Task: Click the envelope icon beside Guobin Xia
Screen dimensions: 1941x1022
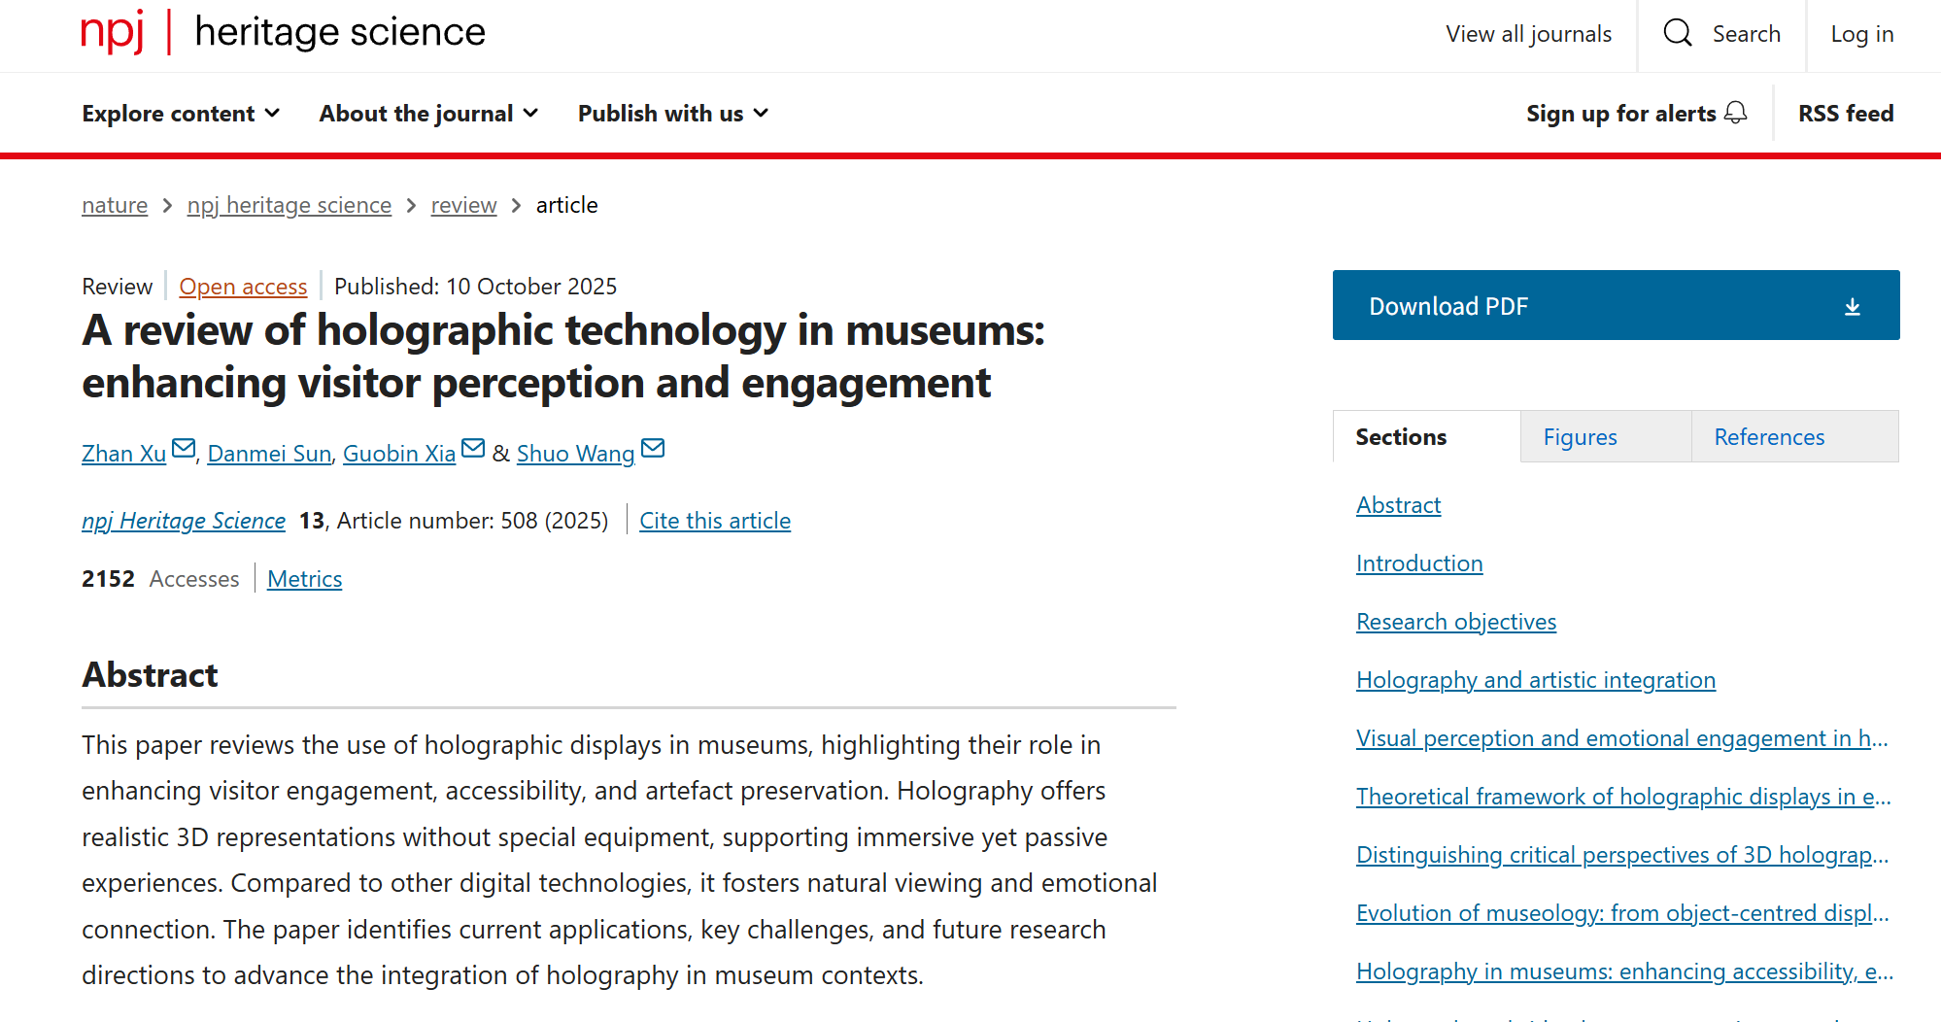Action: click(x=473, y=448)
